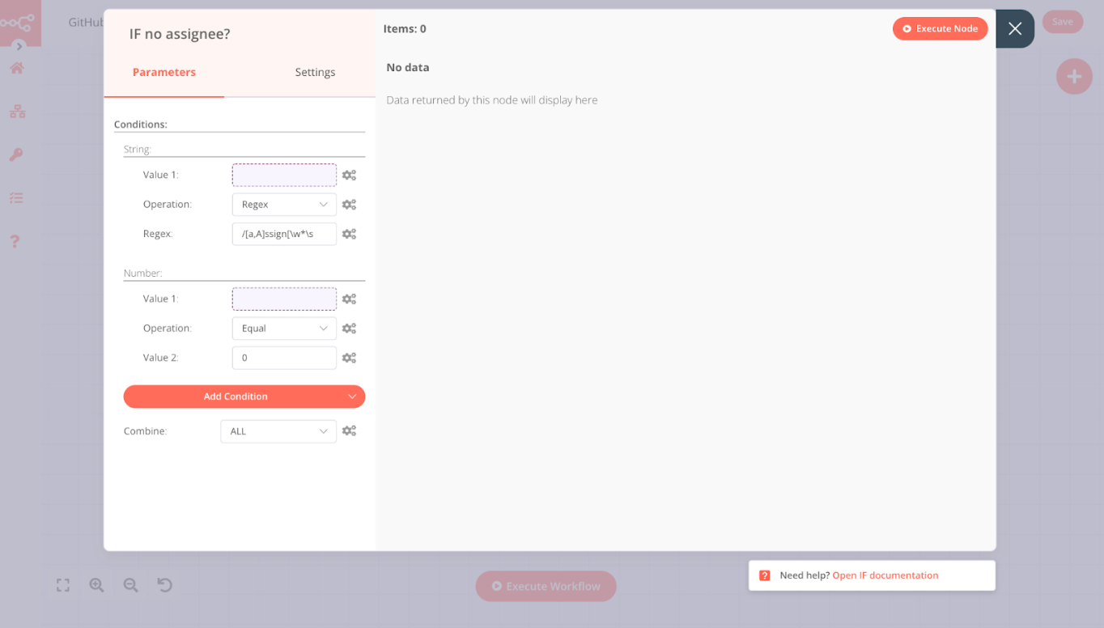Open the IF documentation link
This screenshot has height=628, width=1104.
885,575
